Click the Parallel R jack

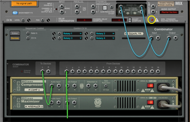point(77,12)
